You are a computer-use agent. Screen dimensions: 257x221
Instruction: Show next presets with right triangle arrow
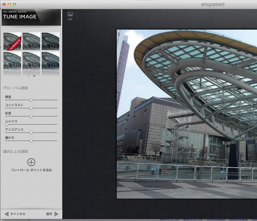pos(34,76)
